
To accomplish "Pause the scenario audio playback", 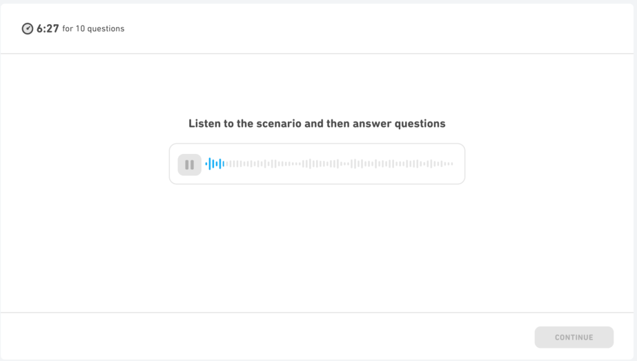I will [x=189, y=165].
